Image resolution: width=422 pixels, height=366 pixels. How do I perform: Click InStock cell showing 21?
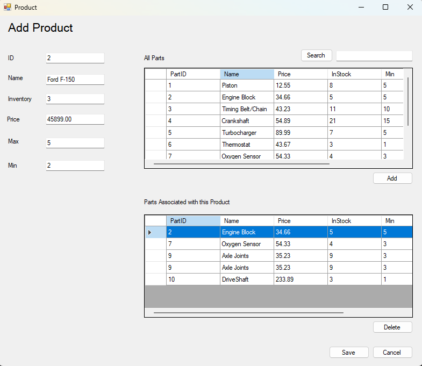click(x=355, y=121)
